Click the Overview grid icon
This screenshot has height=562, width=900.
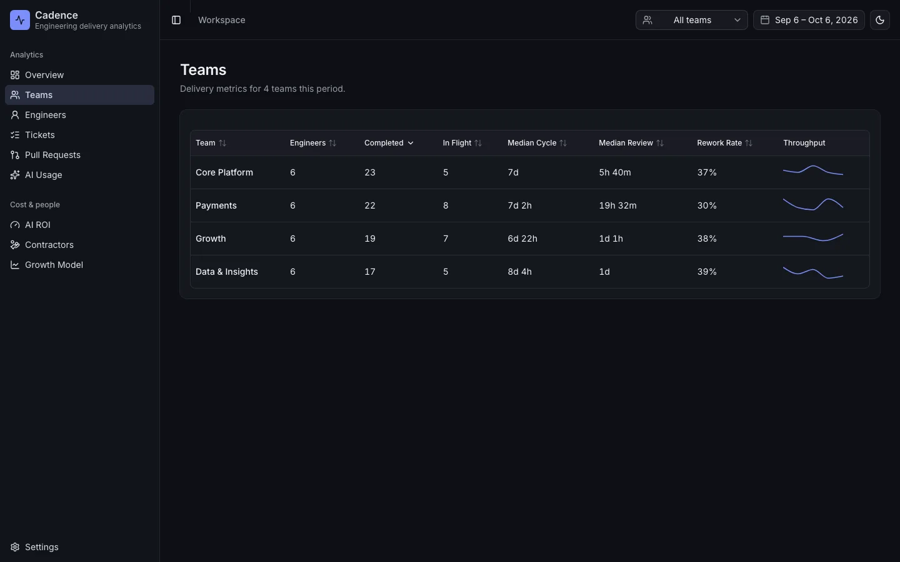click(x=15, y=75)
